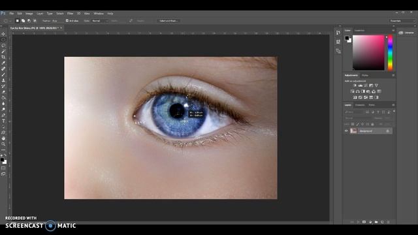Select the Lasso tool
The width and height of the screenshot is (418, 235).
(x=3, y=46)
